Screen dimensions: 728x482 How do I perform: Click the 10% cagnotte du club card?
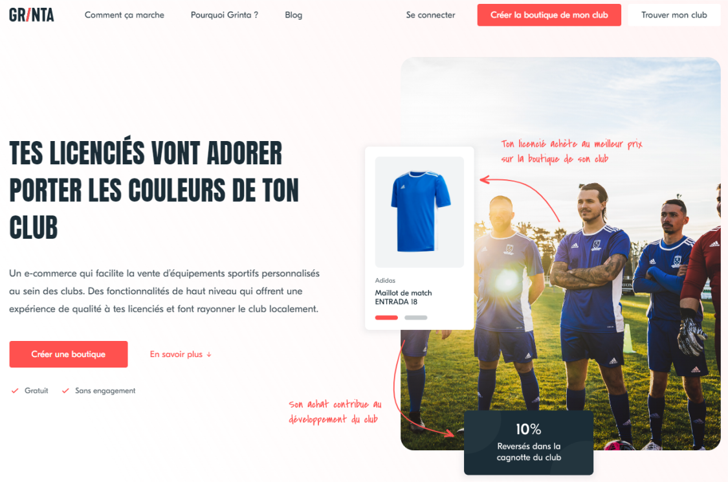[528, 443]
